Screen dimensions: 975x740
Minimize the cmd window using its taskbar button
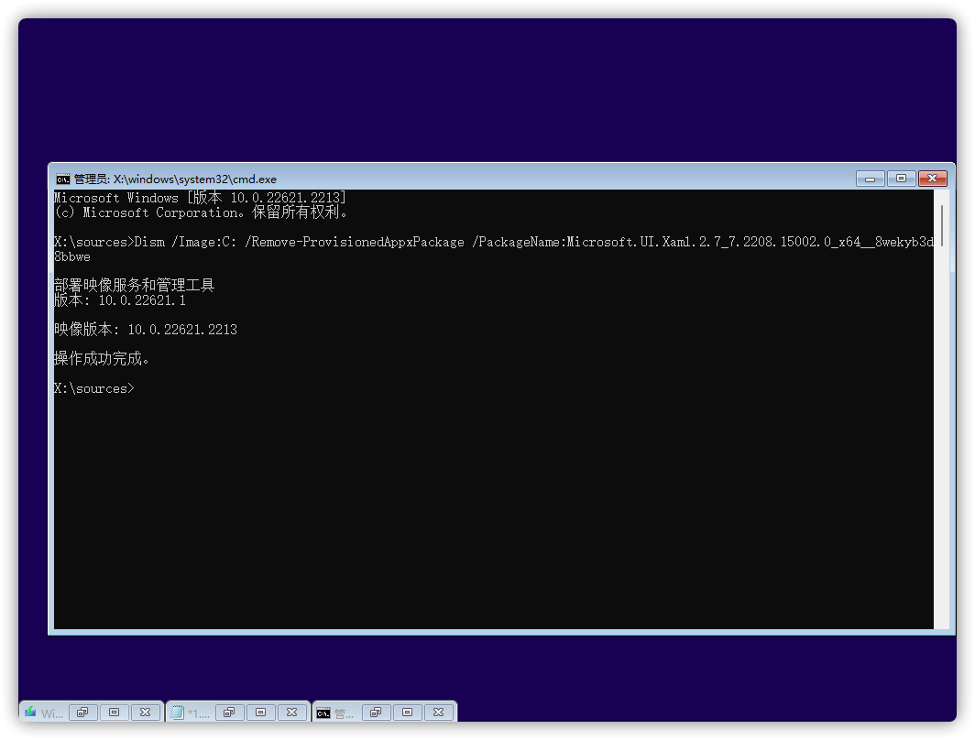tap(407, 712)
